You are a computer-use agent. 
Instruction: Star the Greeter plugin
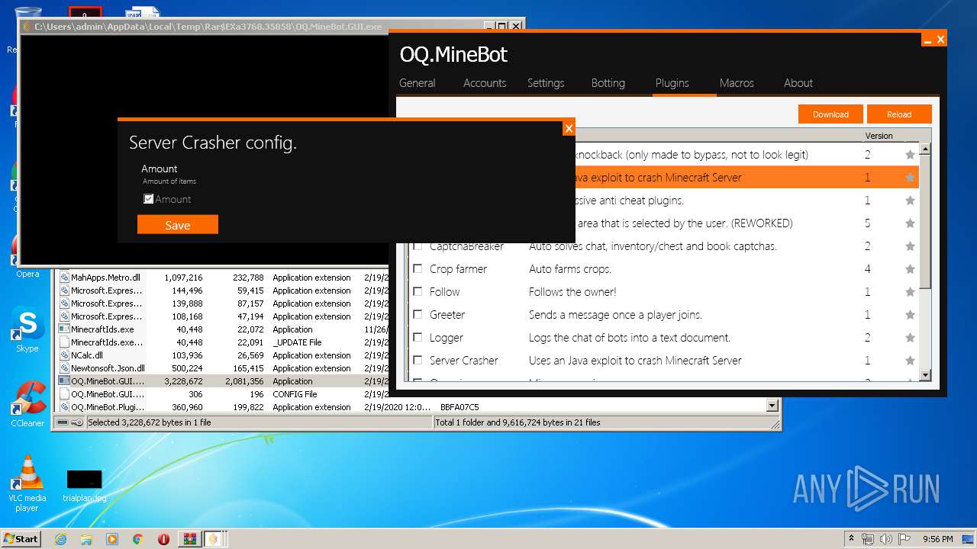click(x=910, y=315)
